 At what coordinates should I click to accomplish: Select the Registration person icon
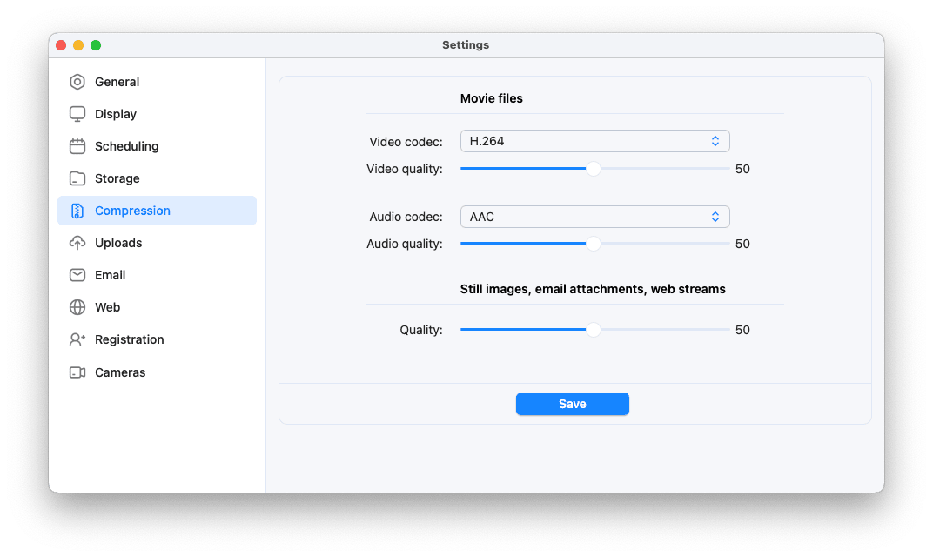point(77,339)
